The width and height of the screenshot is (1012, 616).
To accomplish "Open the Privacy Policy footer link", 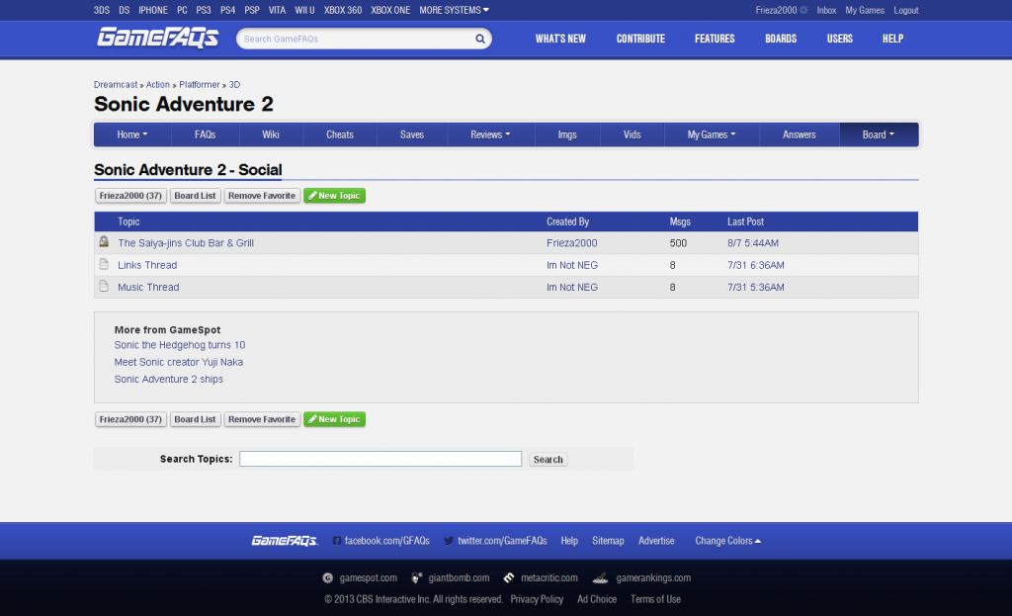I will [537, 599].
